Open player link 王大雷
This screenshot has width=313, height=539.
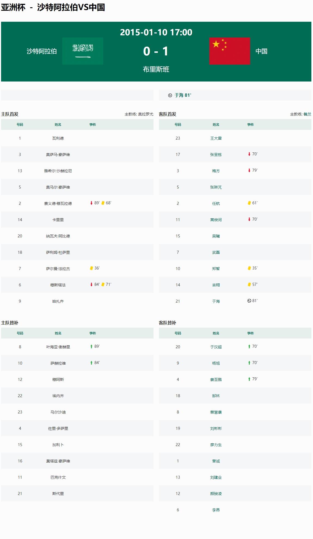(x=216, y=138)
